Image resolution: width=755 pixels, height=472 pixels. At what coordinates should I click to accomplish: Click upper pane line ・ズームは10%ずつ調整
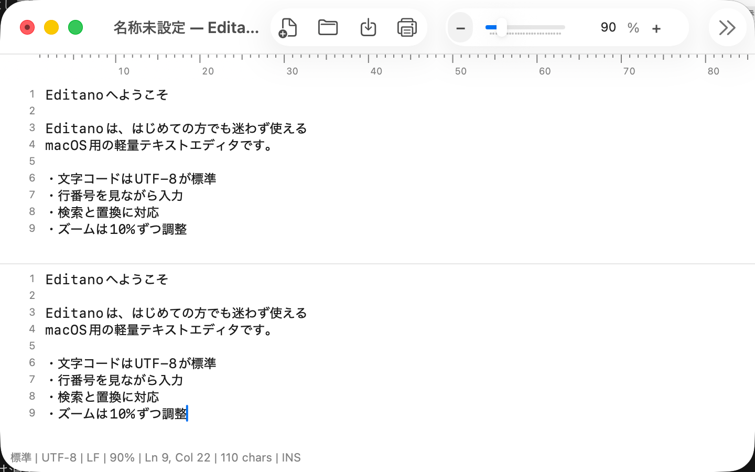[x=116, y=229]
